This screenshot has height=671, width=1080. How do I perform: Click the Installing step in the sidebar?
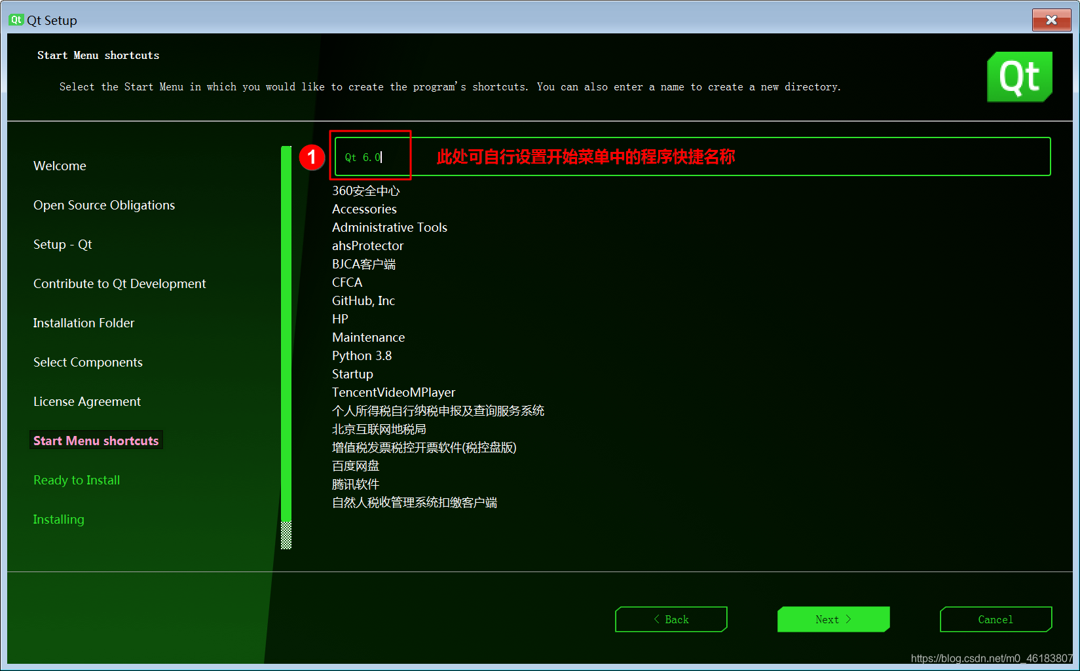pyautogui.click(x=58, y=519)
